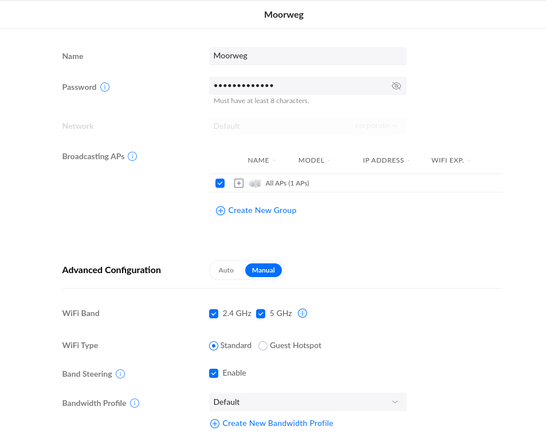Screen dimensions: 546x438
Task: Expand the All APs group
Action: tap(239, 183)
